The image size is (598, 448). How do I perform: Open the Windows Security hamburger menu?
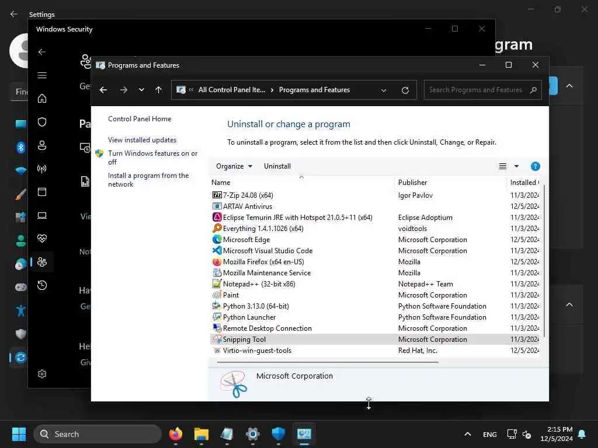pos(42,75)
